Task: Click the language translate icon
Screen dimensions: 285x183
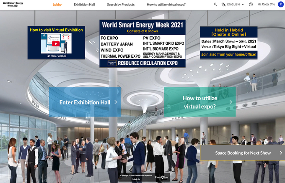Action: click(223, 4)
